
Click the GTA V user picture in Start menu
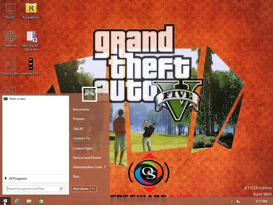tap(90, 94)
